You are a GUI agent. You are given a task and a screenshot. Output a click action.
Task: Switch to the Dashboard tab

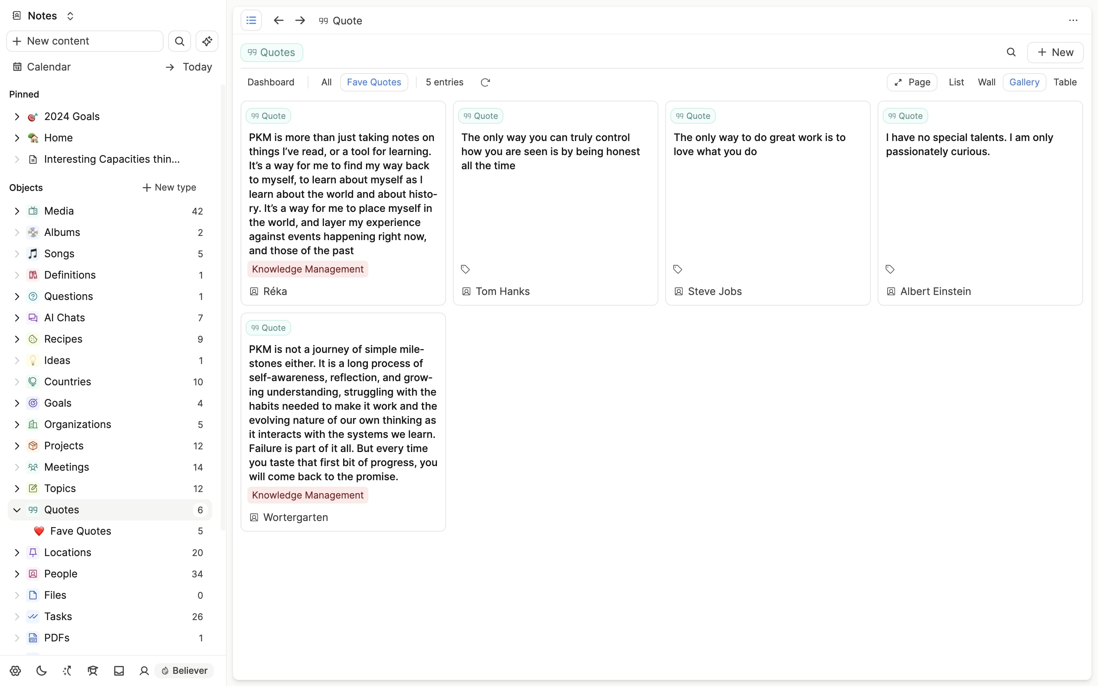point(271,82)
